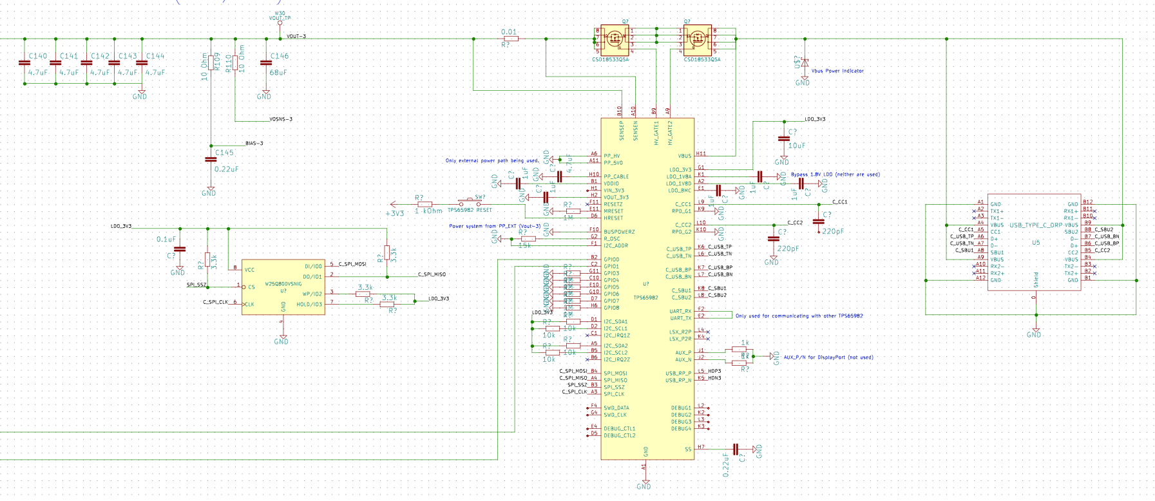Select the Vbus Power Indicator LED symbol

(x=804, y=62)
